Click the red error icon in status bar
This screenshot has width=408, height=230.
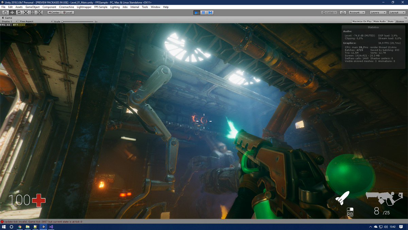pyautogui.click(x=2, y=221)
